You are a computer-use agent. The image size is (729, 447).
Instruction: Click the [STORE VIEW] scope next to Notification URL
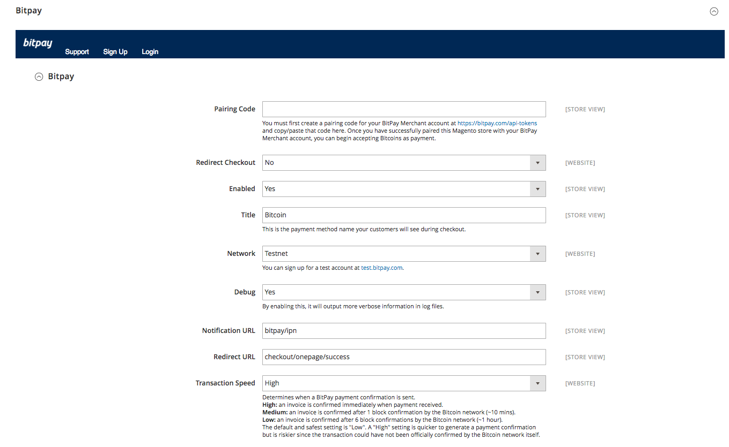585,331
